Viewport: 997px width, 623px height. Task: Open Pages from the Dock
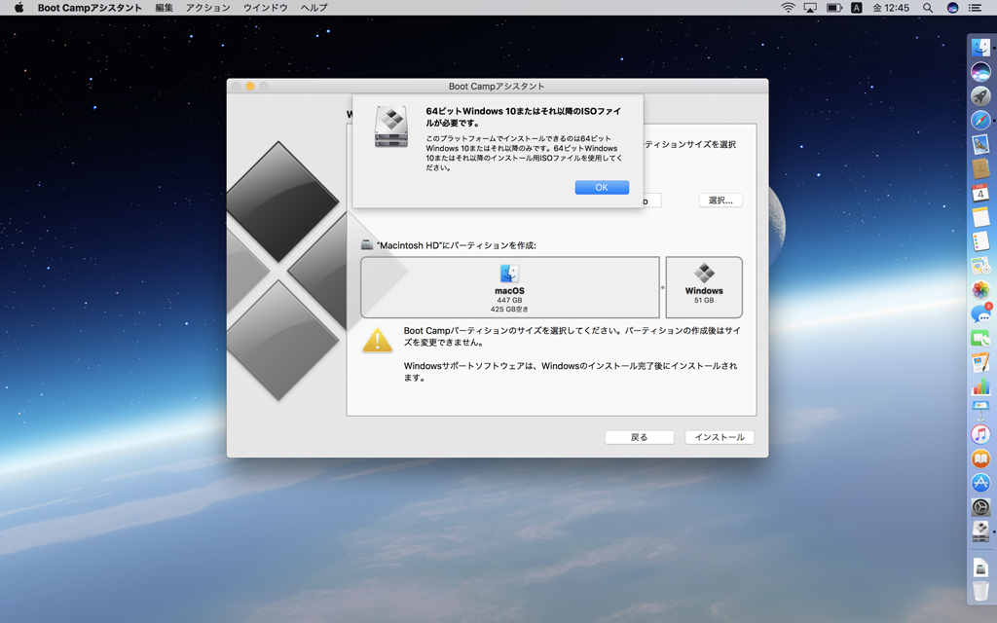[x=980, y=362]
